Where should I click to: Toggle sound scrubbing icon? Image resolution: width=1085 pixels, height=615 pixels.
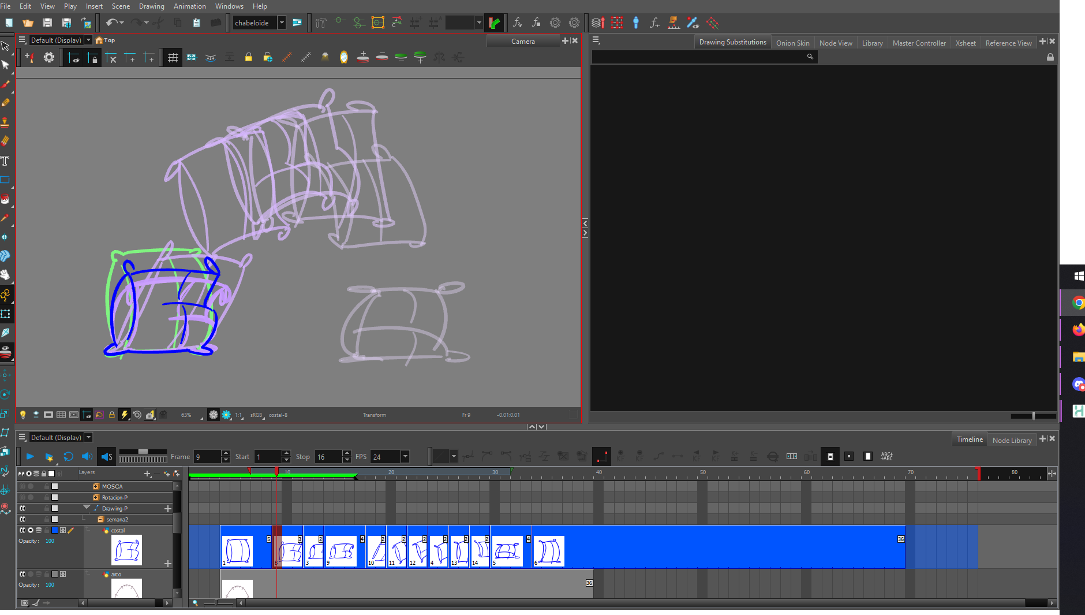[x=106, y=456]
